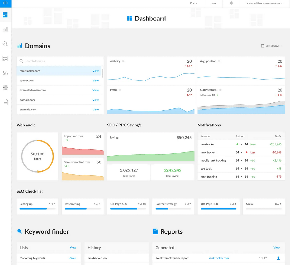View the spacex.com domain
The height and width of the screenshot is (265, 290).
95,80
